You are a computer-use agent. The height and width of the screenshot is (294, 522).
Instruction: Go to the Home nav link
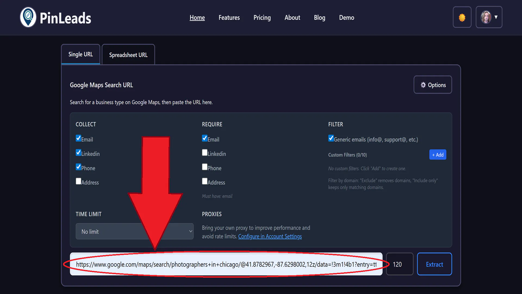coord(197,18)
